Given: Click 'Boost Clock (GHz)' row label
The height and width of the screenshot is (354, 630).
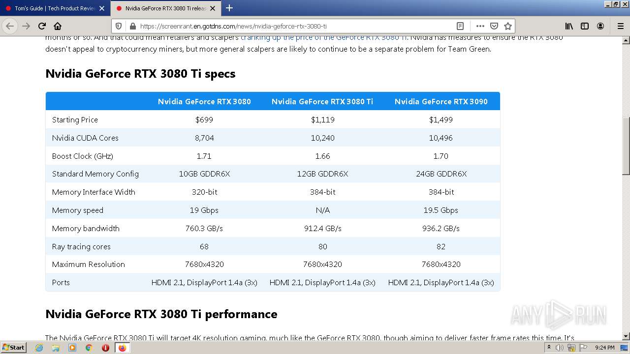Looking at the screenshot, I should 83,156.
